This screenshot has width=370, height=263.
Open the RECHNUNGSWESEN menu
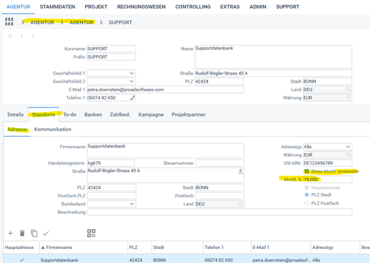141,7
